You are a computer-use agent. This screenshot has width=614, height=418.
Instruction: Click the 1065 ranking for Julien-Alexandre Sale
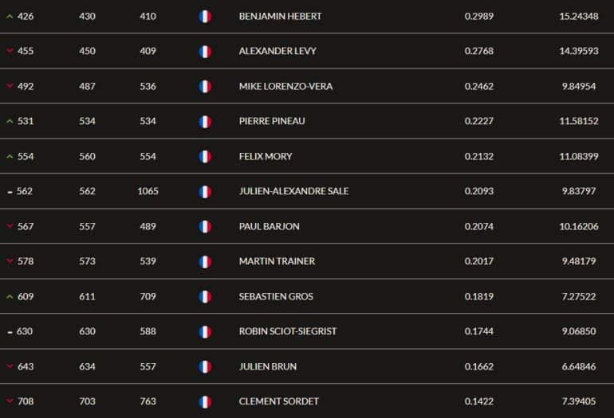(148, 191)
